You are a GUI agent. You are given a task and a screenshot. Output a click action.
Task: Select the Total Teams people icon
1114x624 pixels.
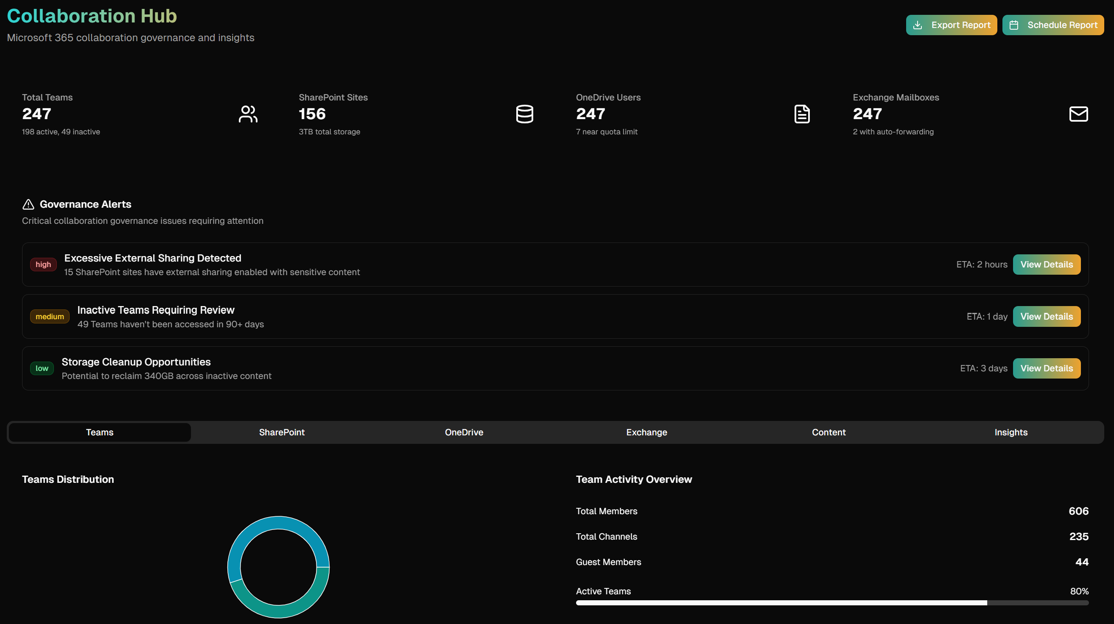pos(248,114)
